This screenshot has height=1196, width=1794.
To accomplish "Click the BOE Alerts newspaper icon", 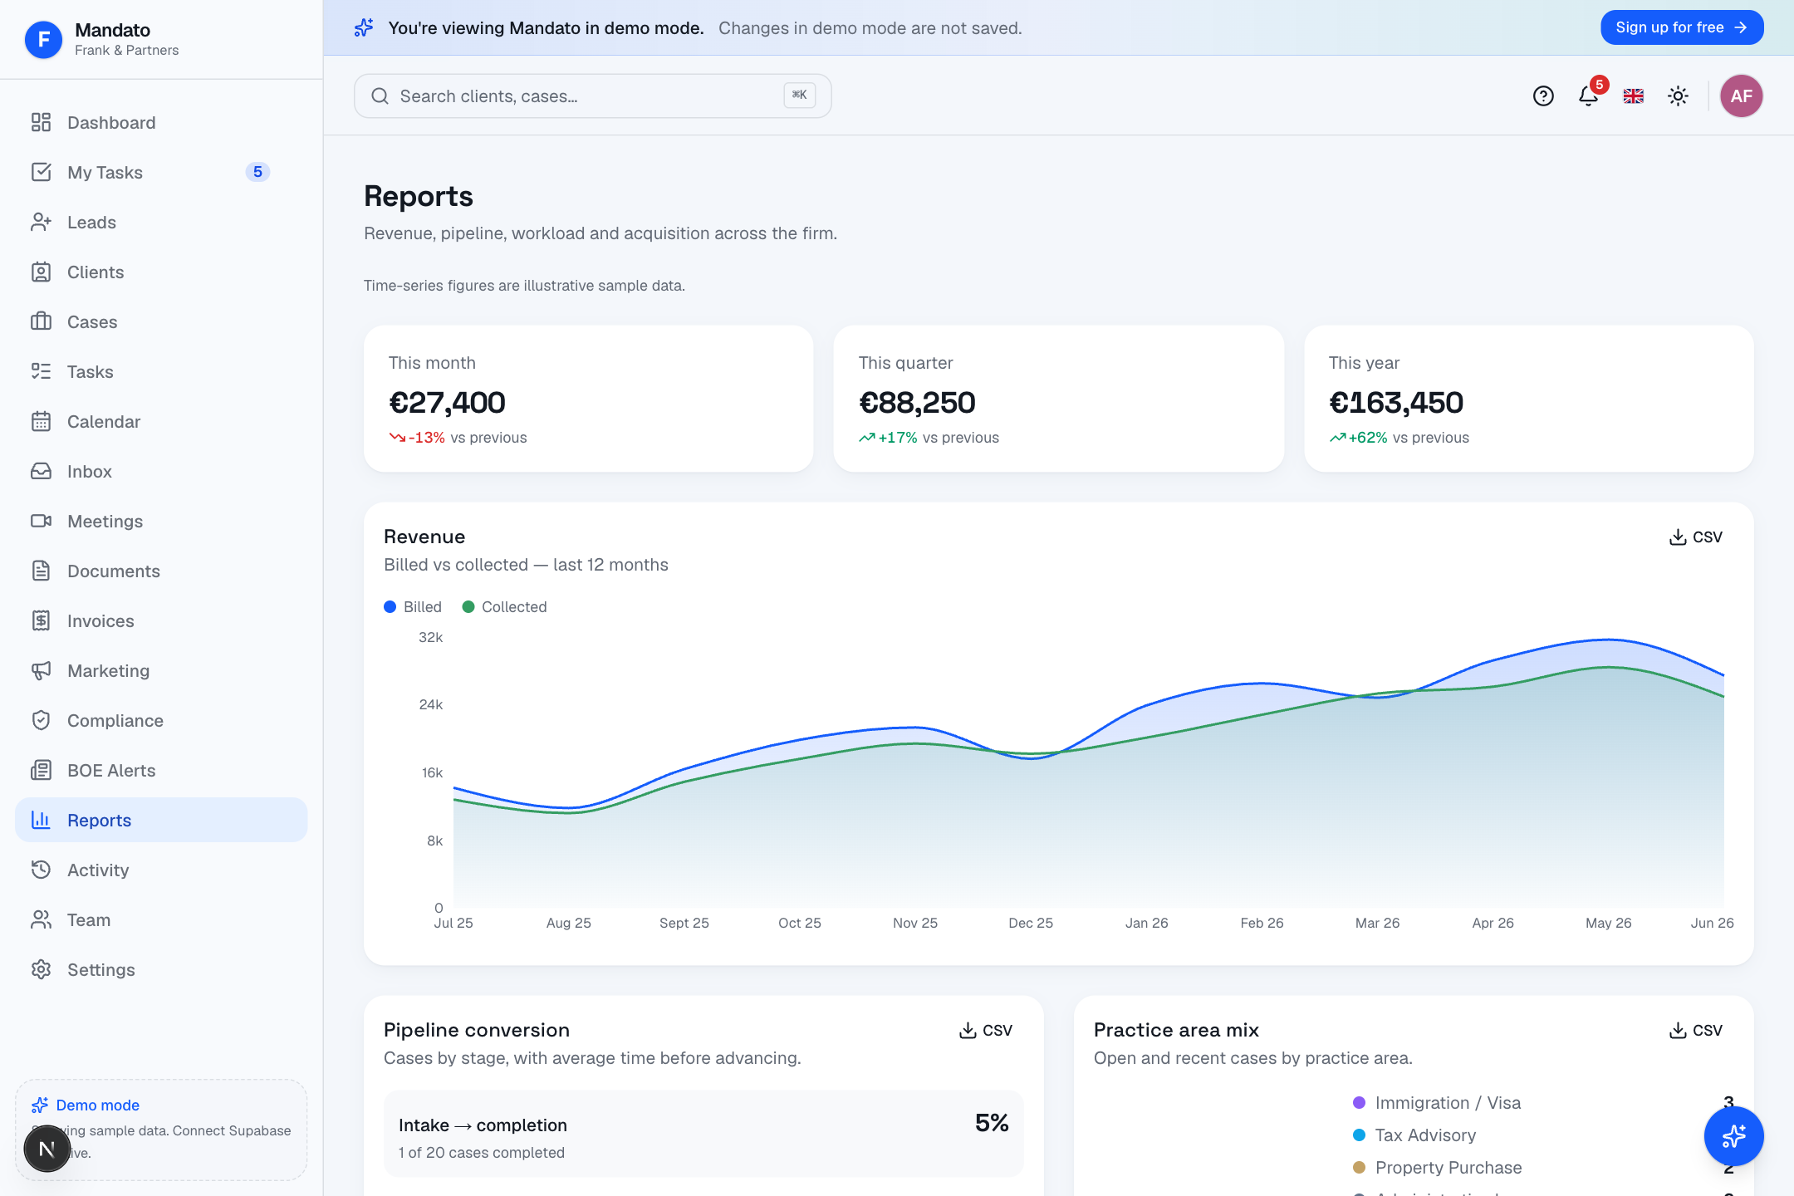I will 41,771.
